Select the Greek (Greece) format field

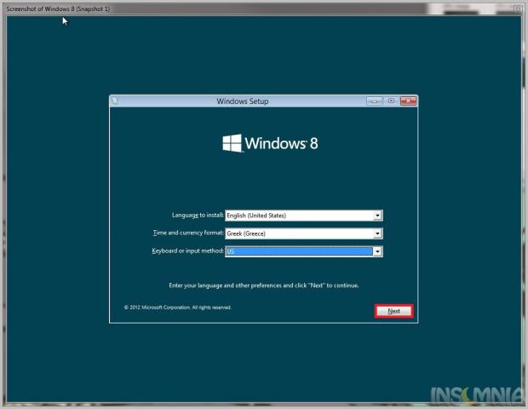[304, 233]
